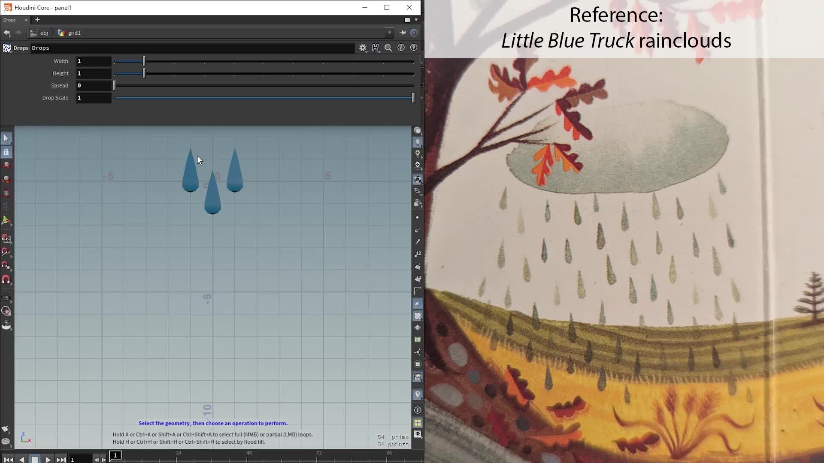Click the Drop Scale value field

93,98
